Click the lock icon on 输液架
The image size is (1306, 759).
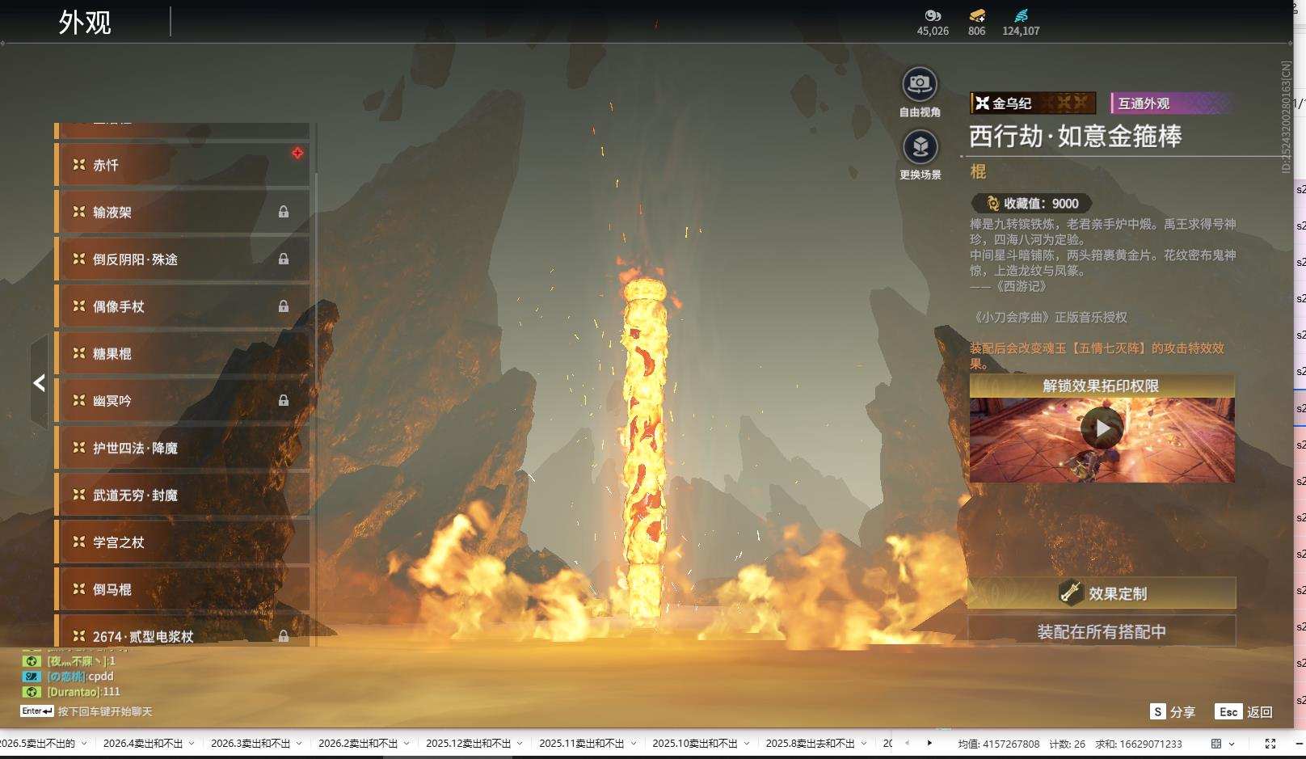coord(284,212)
